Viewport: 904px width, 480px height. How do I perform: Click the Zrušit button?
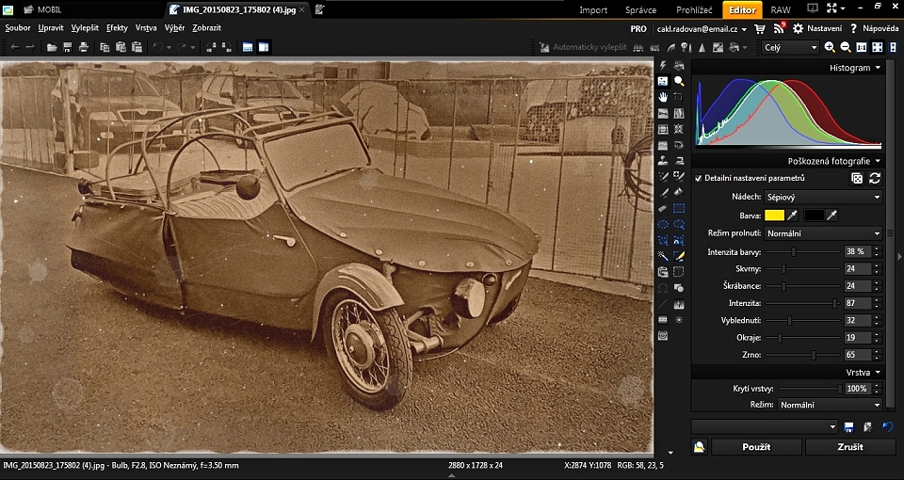(849, 447)
